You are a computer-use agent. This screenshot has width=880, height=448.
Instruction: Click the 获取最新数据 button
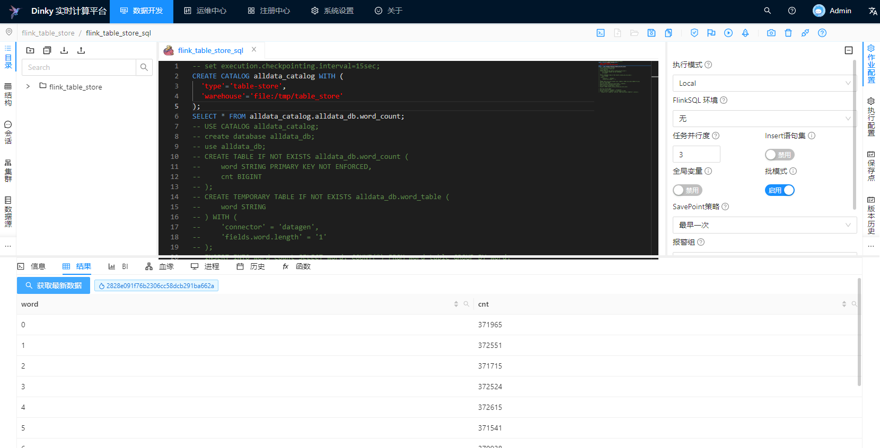[54, 285]
